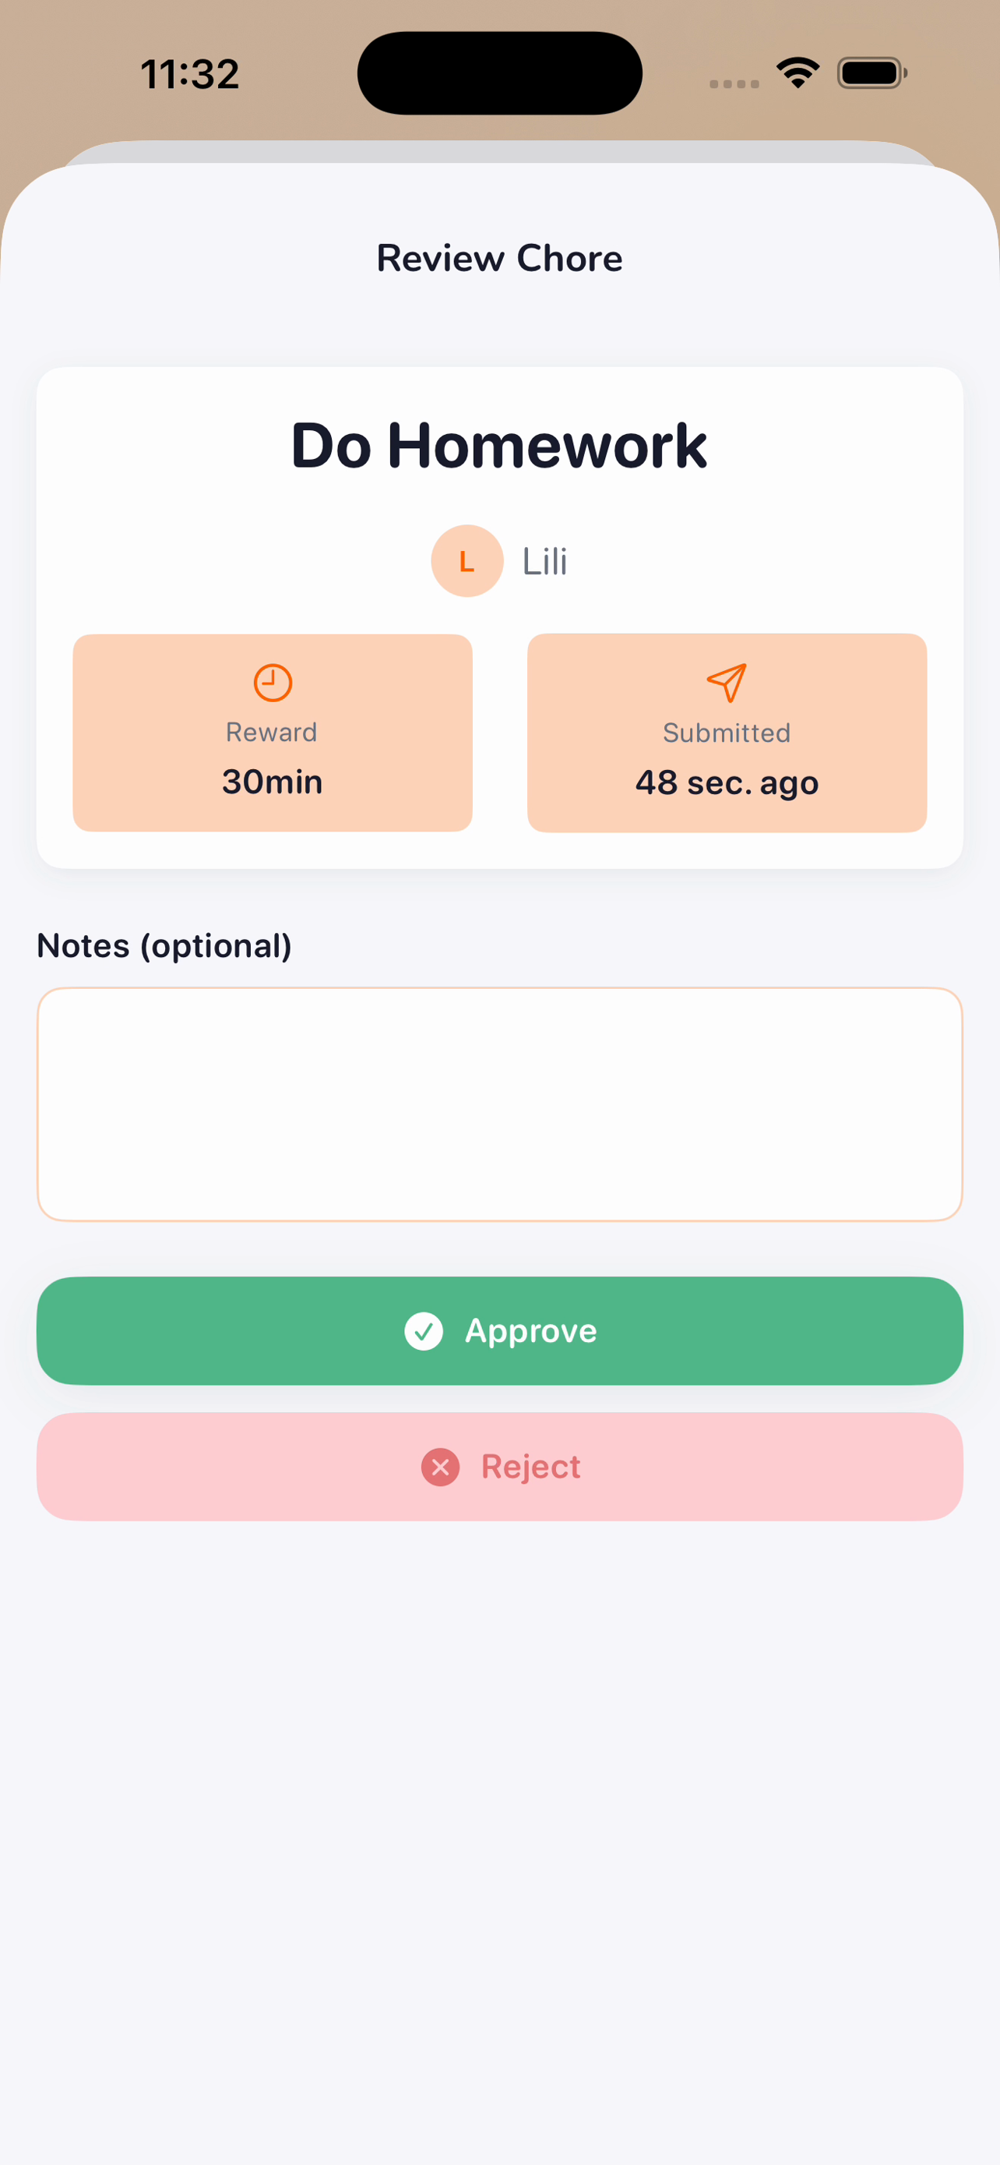Tap the Reward label text

[271, 732]
